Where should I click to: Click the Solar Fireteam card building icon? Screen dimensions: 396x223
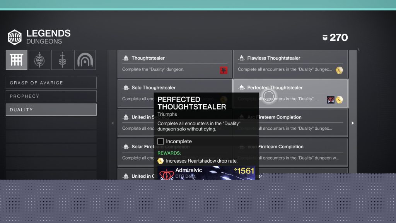click(x=126, y=147)
